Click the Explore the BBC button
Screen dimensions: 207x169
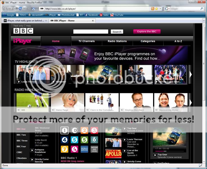[147, 32]
